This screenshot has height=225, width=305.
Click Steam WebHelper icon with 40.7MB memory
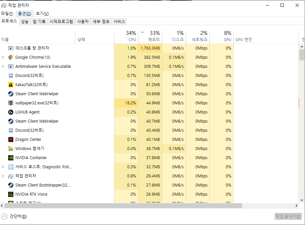click(x=11, y=121)
